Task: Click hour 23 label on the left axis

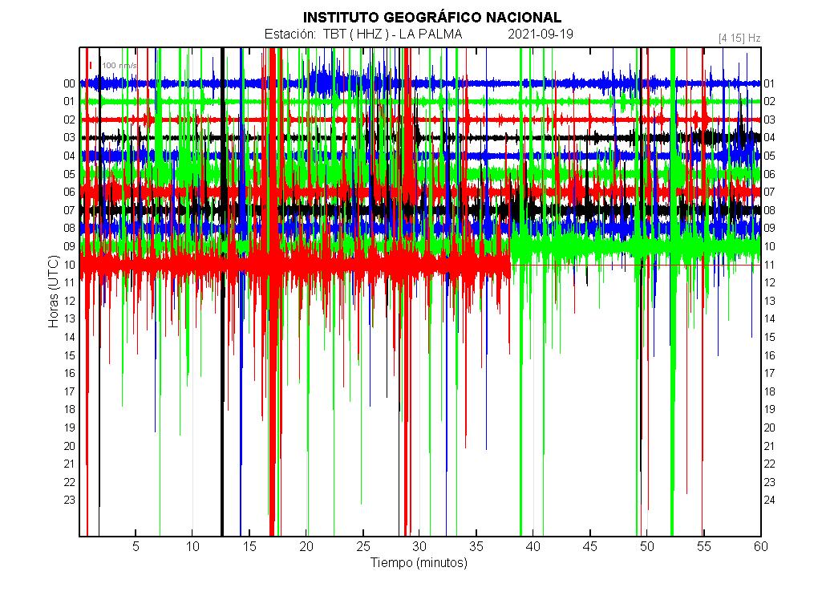Action: (69, 500)
